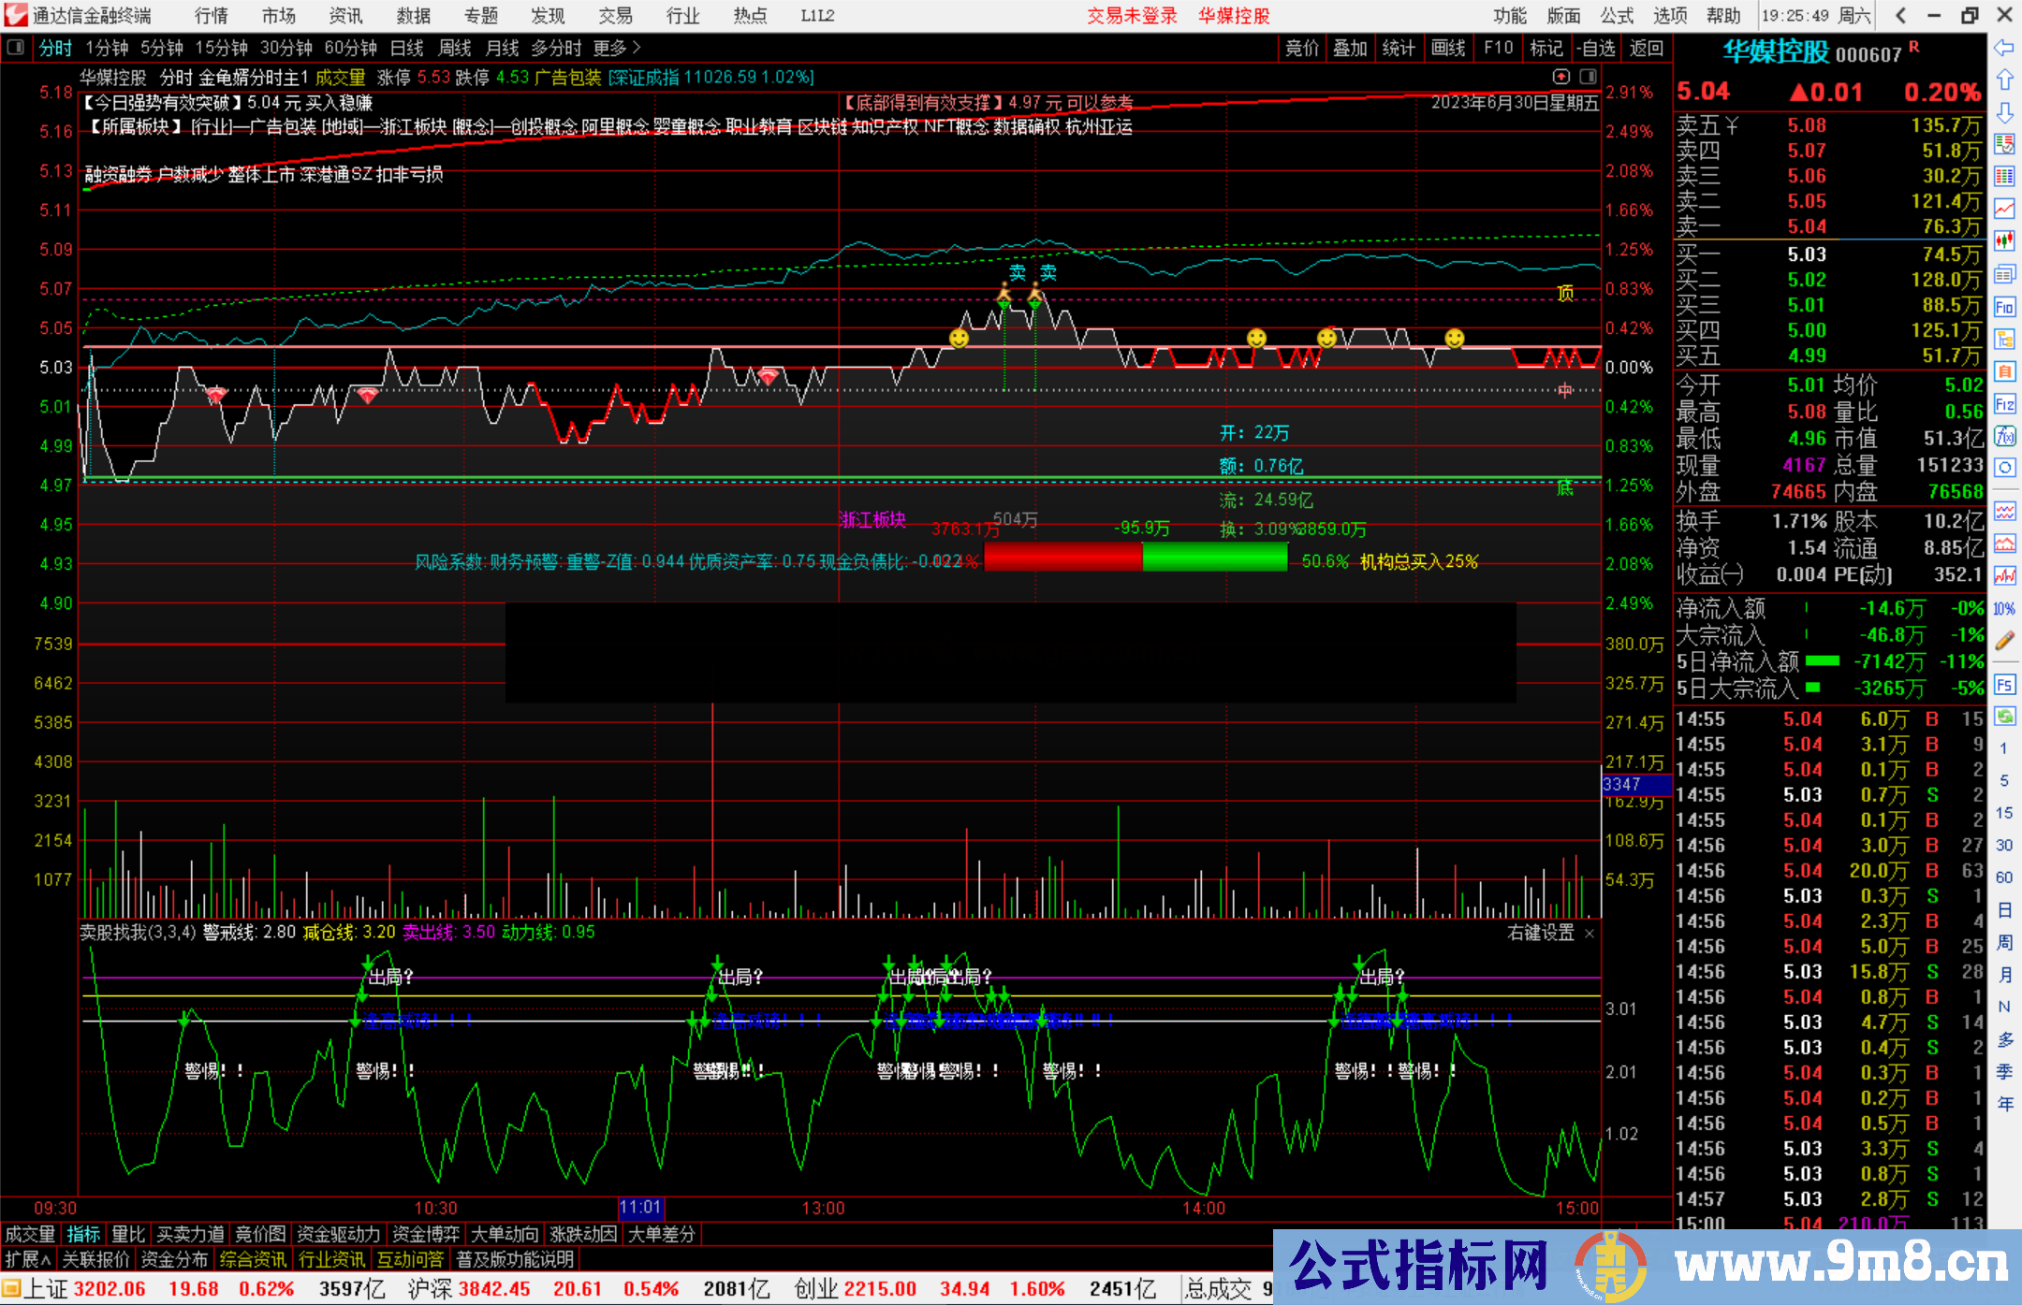This screenshot has width=2022, height=1305.
Task: Click the 10% icon in right sidebar
Action: 2004,608
